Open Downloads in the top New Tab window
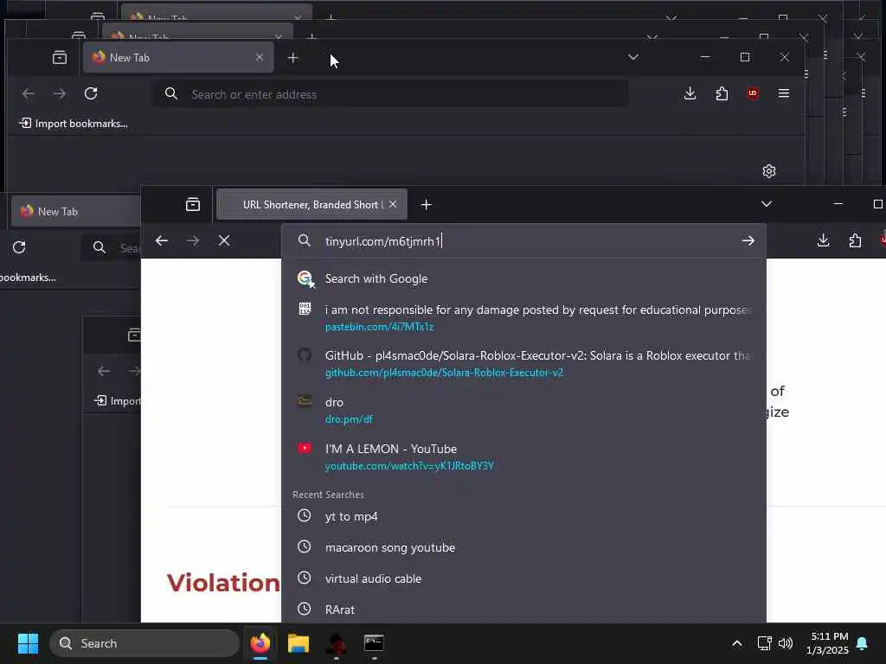Viewport: 886px width, 664px height. click(x=690, y=93)
